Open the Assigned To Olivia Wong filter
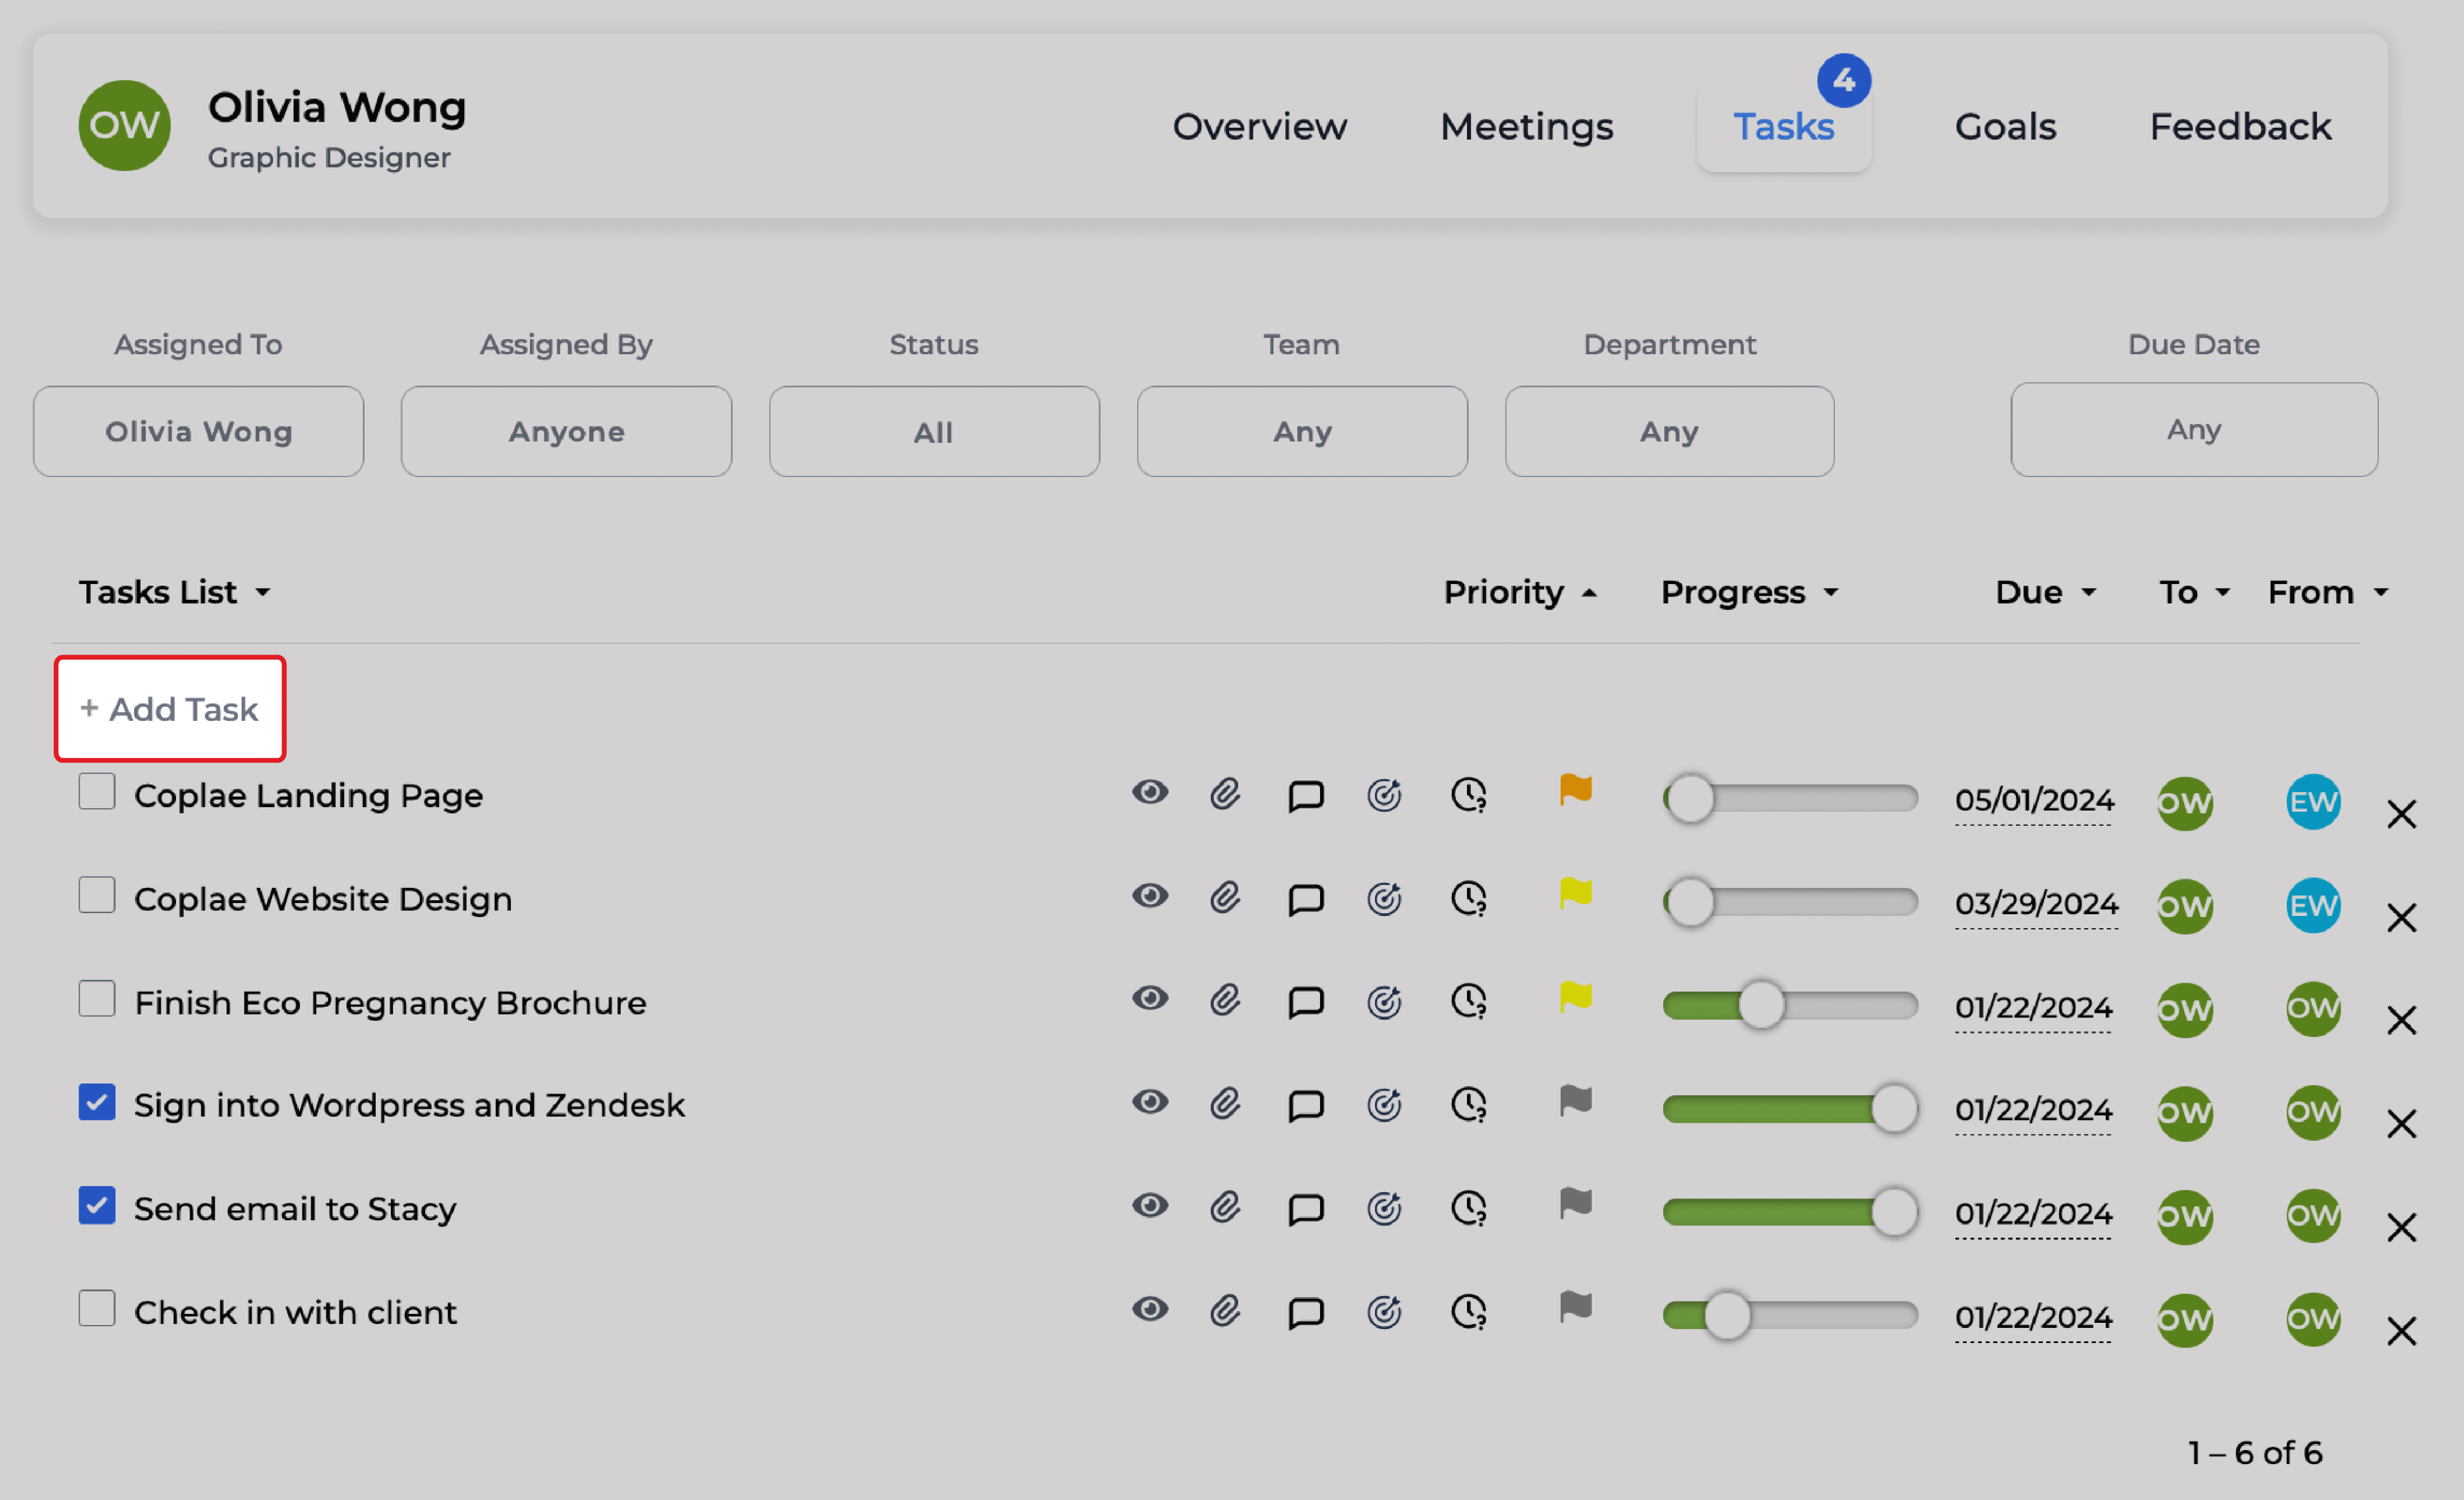The image size is (2464, 1500). [x=198, y=432]
